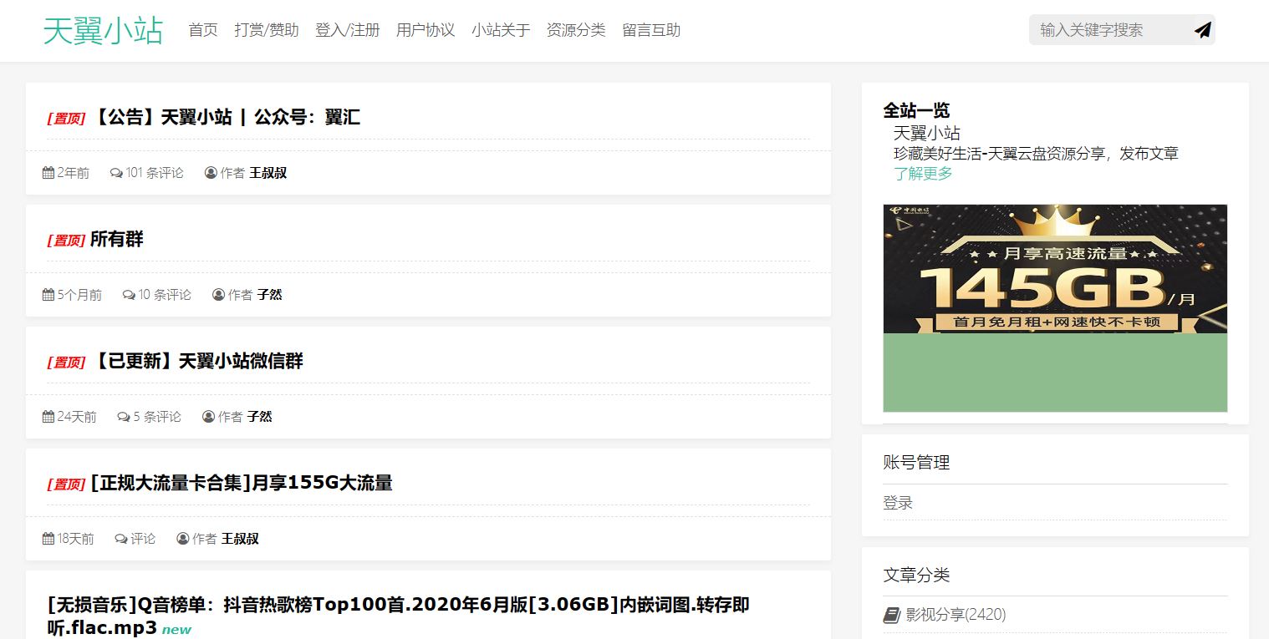The height and width of the screenshot is (639, 1269).
Task: Open the 打赏/赞助 page
Action: point(267,30)
